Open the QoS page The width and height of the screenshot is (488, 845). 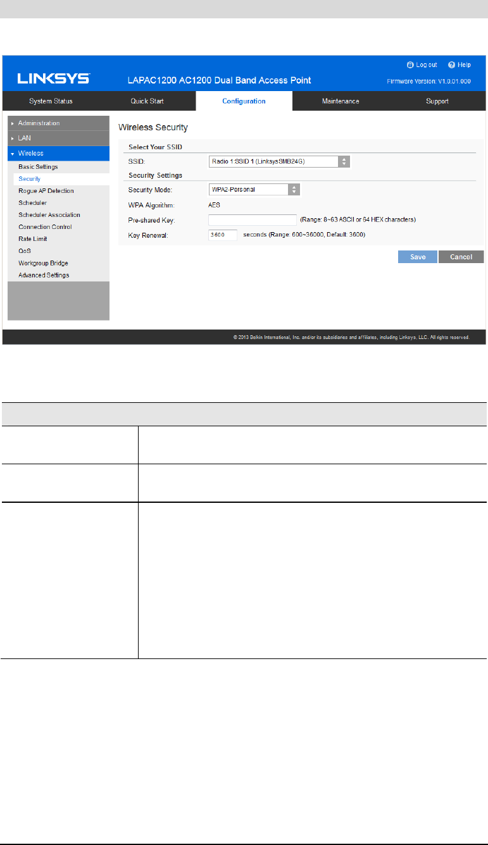tap(25, 251)
